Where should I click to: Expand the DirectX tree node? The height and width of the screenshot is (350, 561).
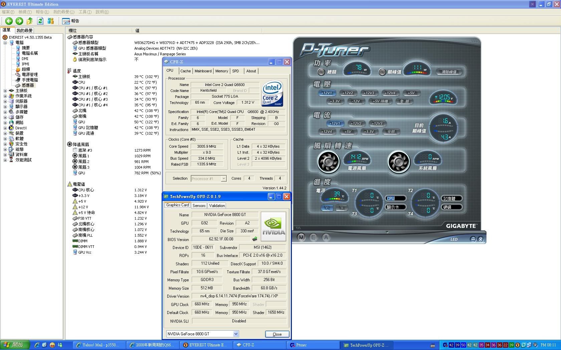click(5, 128)
